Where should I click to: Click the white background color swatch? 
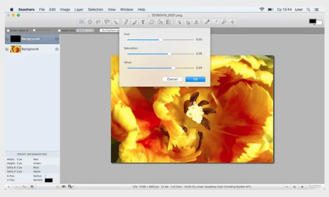(319, 23)
